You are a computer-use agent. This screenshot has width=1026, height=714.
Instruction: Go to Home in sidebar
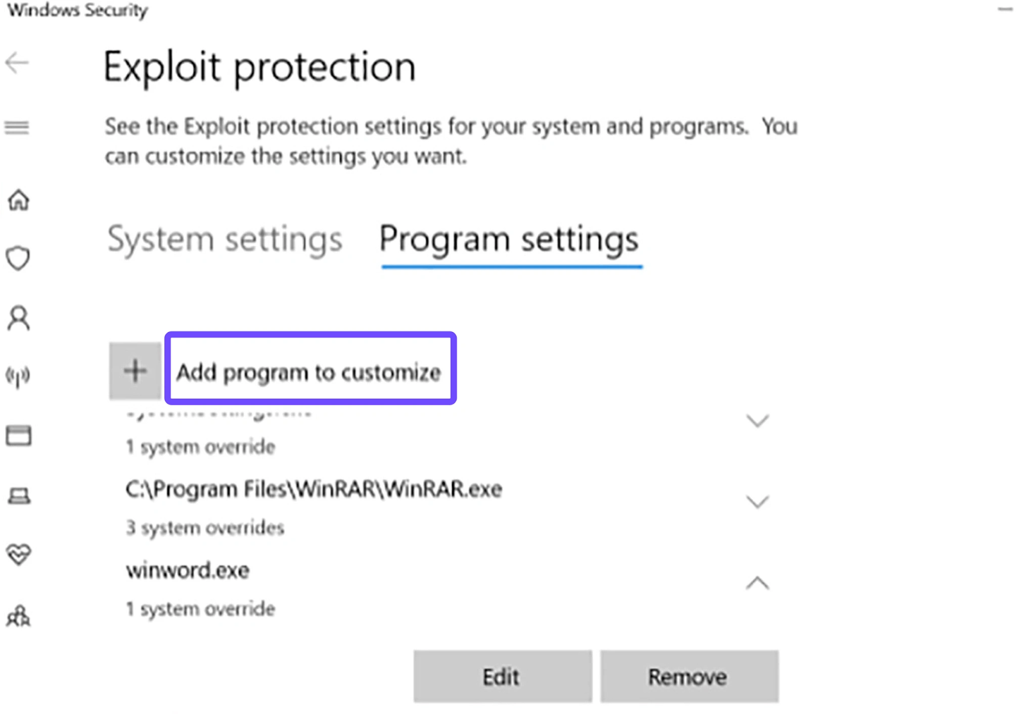coord(19,201)
